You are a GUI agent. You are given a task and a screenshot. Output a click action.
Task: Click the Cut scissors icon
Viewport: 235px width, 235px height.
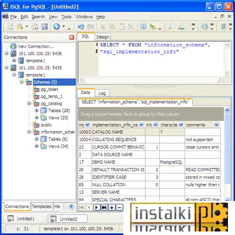(x=103, y=26)
